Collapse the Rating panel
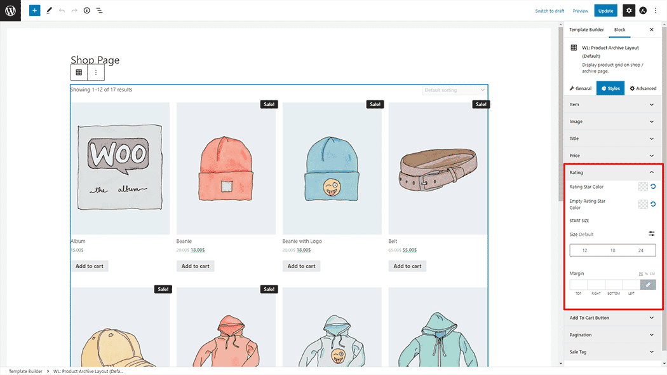The image size is (667, 375). pyautogui.click(x=651, y=172)
